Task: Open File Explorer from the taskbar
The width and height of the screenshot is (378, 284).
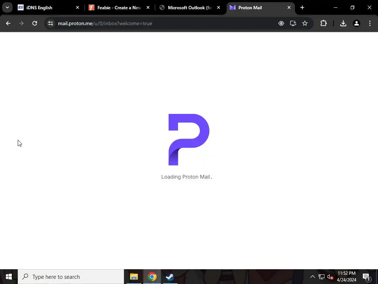Action: [x=134, y=277]
